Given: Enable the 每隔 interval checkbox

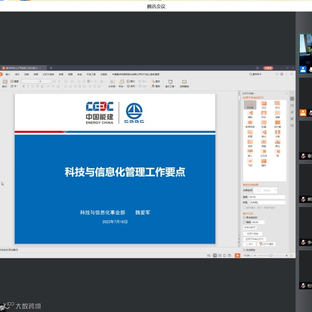Looking at the screenshot, I should tap(244, 222).
